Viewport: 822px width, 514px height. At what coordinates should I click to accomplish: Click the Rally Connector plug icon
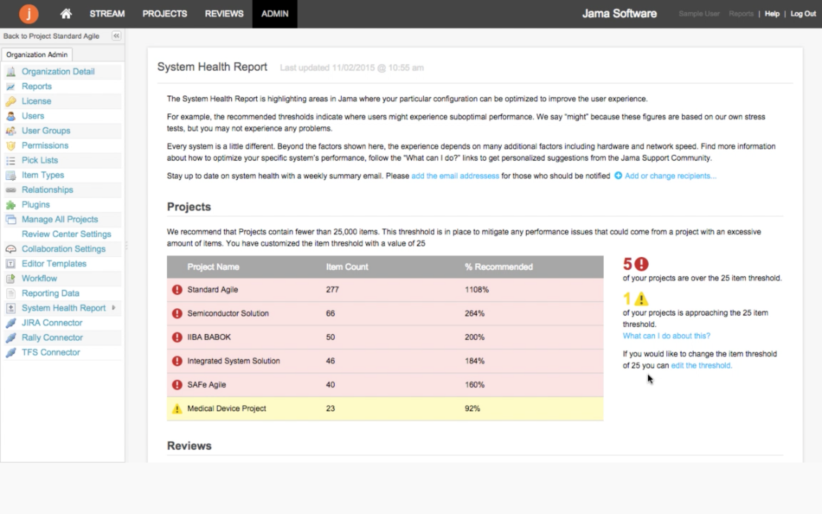coord(11,338)
